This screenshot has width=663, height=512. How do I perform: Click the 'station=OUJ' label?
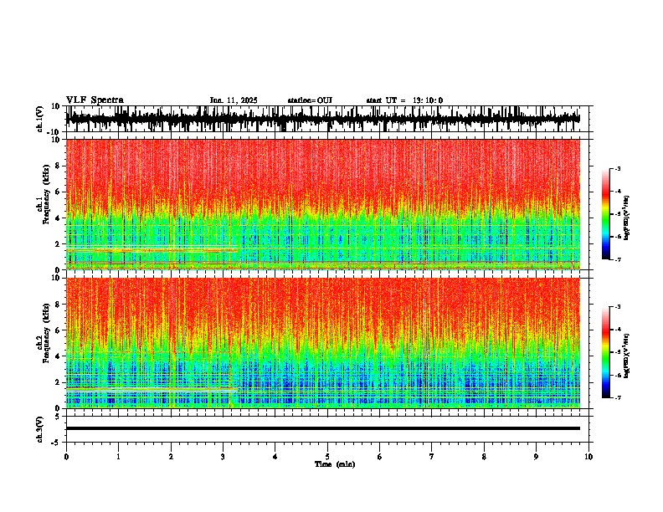coord(310,100)
